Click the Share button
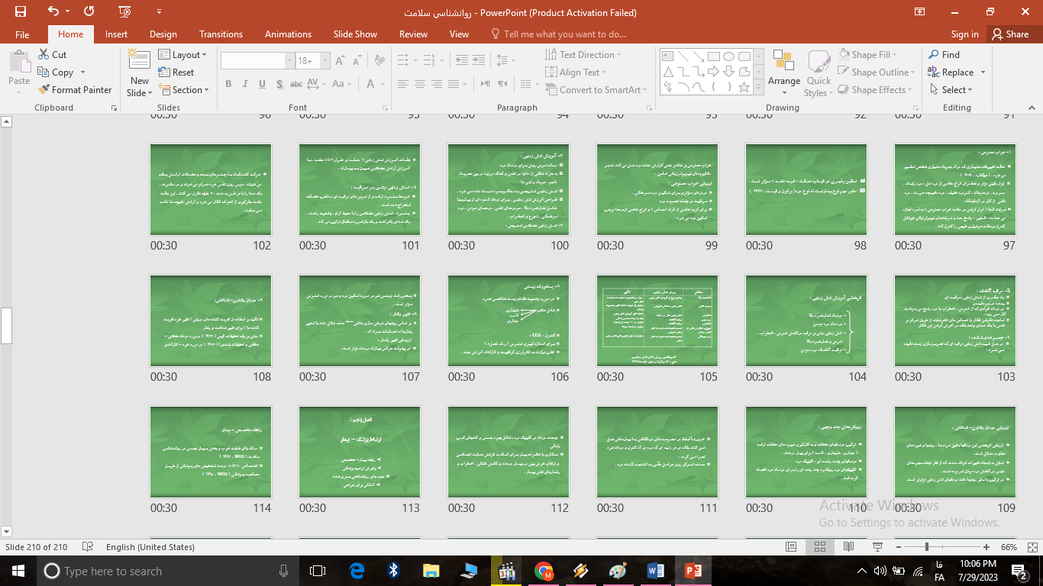 point(1009,34)
